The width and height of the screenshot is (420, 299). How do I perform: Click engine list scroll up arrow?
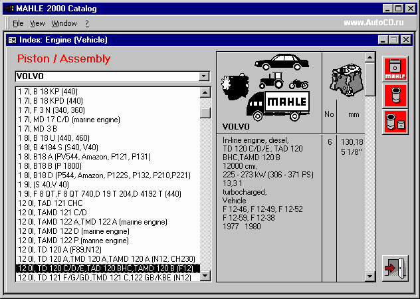[205, 92]
